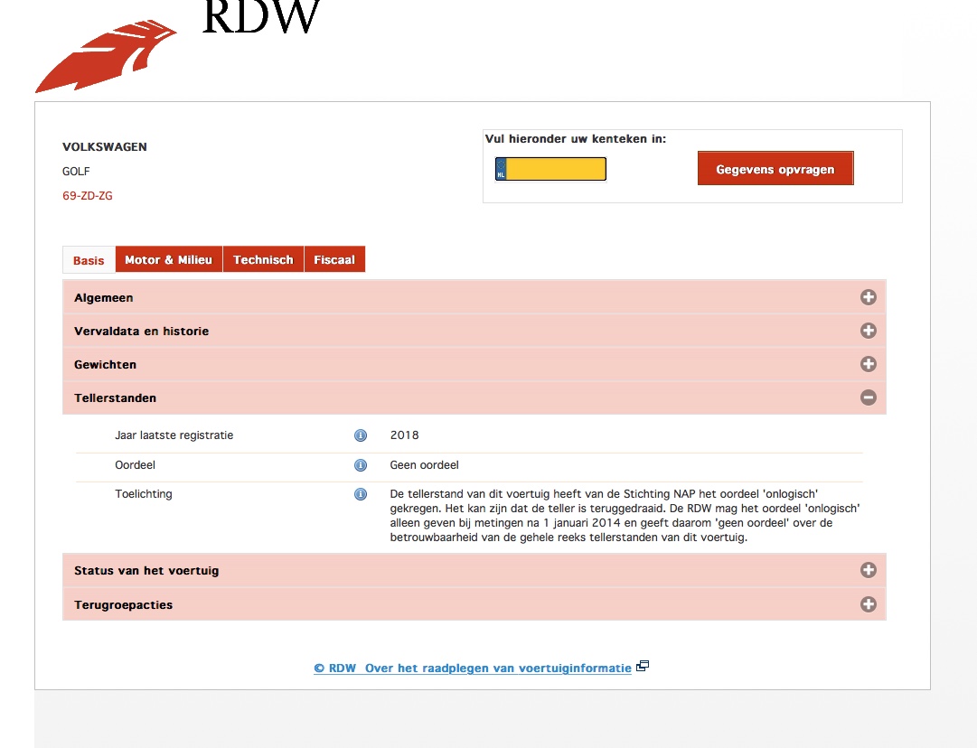Click the Geen oordeel value
This screenshot has height=748, width=977.
tap(424, 465)
